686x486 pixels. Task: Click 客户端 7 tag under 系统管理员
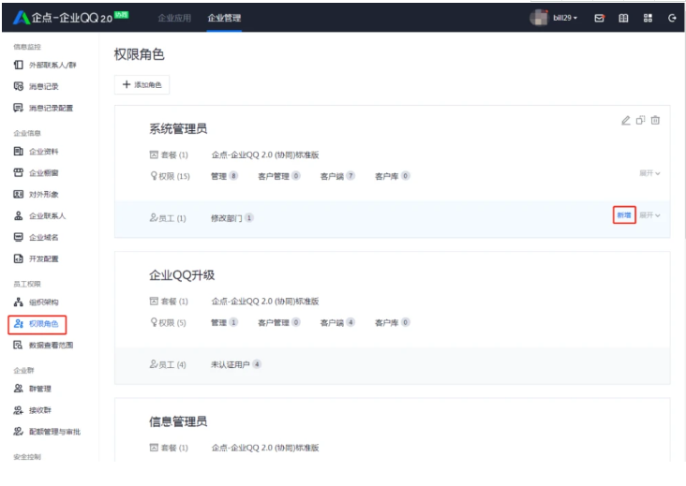tap(337, 176)
